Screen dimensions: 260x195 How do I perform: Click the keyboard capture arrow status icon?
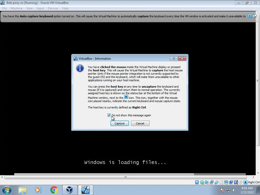(246, 182)
